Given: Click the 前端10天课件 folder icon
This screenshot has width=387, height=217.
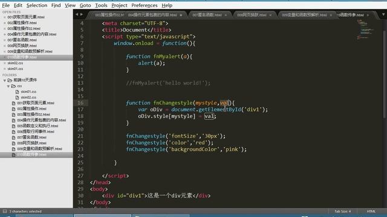Looking at the screenshot, I should tap(10, 80).
